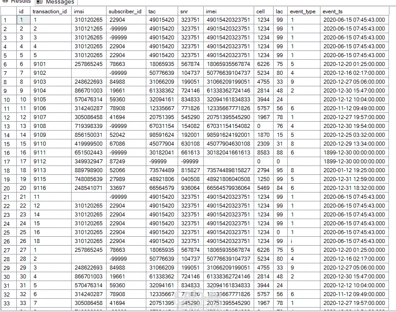The height and width of the screenshot is (312, 396).
Task: Select event_ts 2020-12-31 18:32:00.000
Action: [x=354, y=188]
